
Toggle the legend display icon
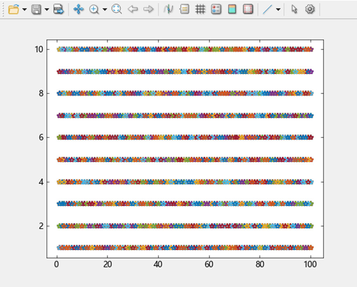pos(216,9)
